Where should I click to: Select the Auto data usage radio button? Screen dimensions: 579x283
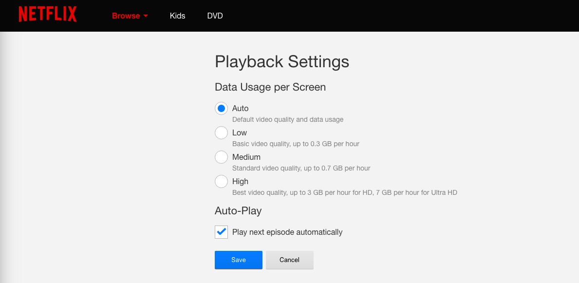click(222, 108)
